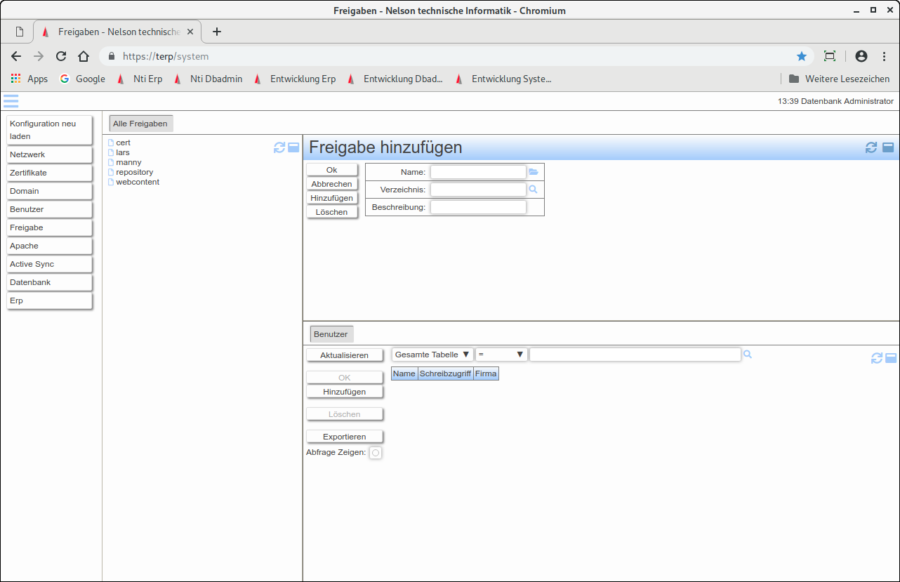Viewport: 900px width, 582px height.
Task: Select the repository share in the list
Action: (x=134, y=172)
